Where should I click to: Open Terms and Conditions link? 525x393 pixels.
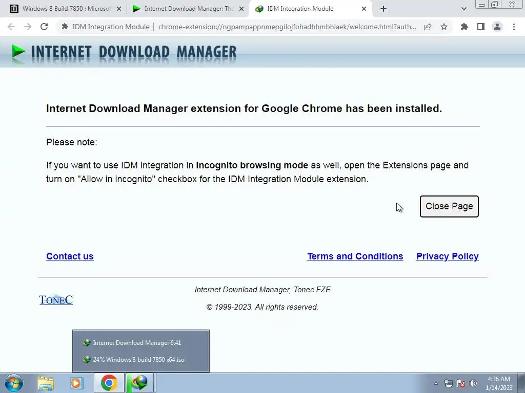click(x=355, y=256)
